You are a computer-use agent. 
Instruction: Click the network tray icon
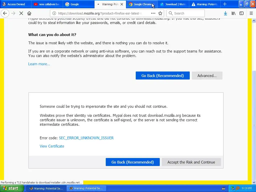pyautogui.click(x=233, y=188)
